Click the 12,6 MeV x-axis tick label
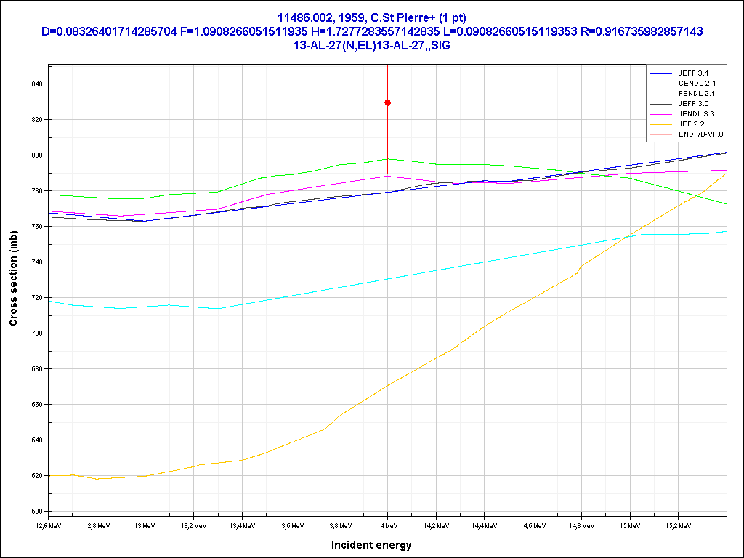The width and height of the screenshot is (744, 558). coord(49,525)
